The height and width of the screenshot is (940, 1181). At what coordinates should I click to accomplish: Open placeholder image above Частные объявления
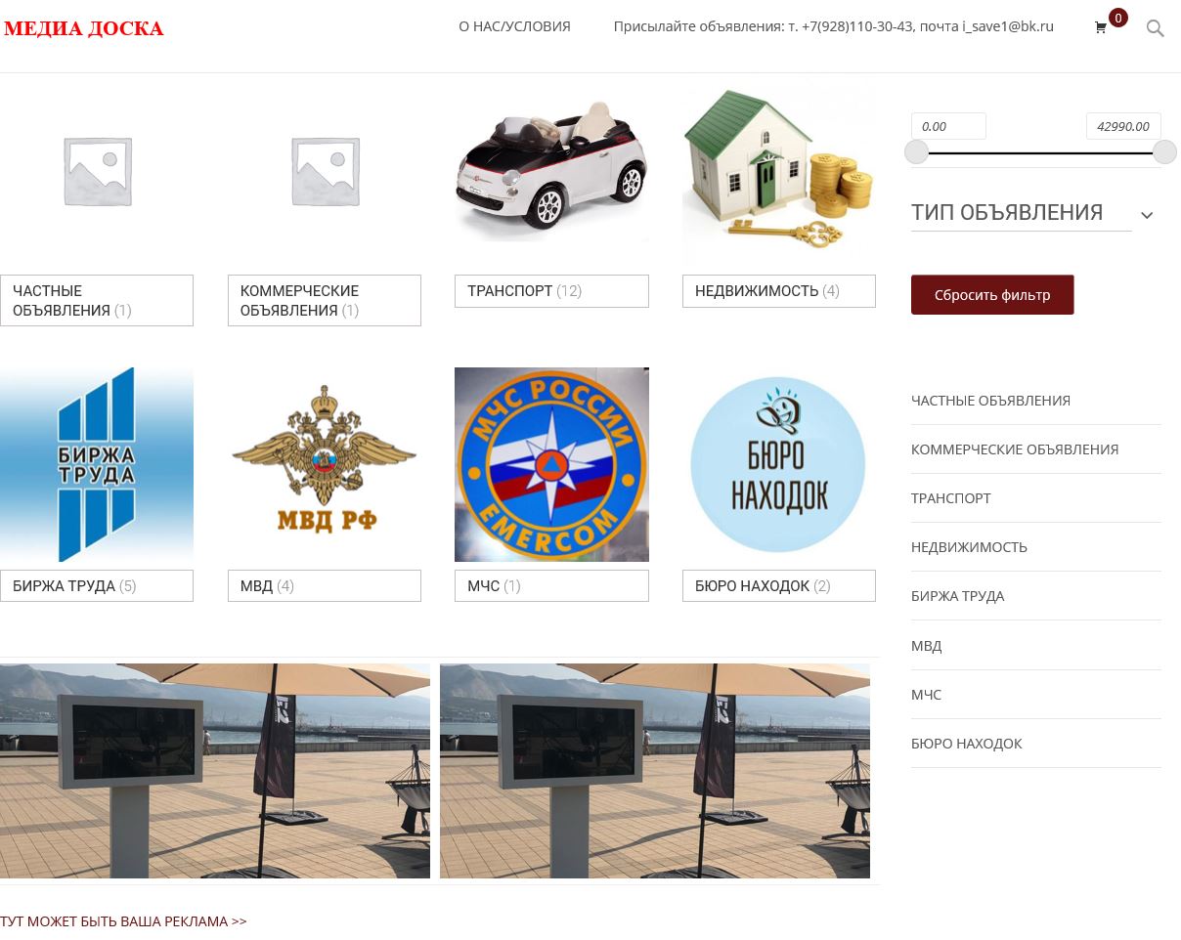tap(97, 171)
